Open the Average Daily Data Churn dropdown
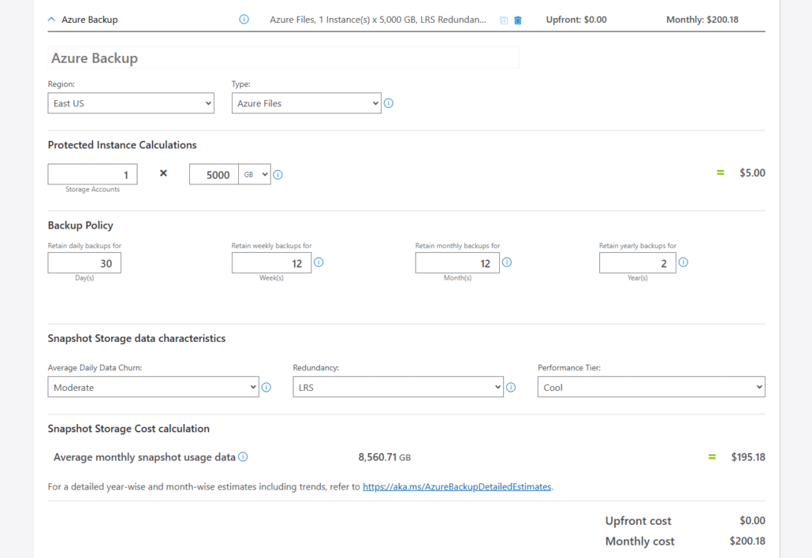 pyautogui.click(x=153, y=387)
